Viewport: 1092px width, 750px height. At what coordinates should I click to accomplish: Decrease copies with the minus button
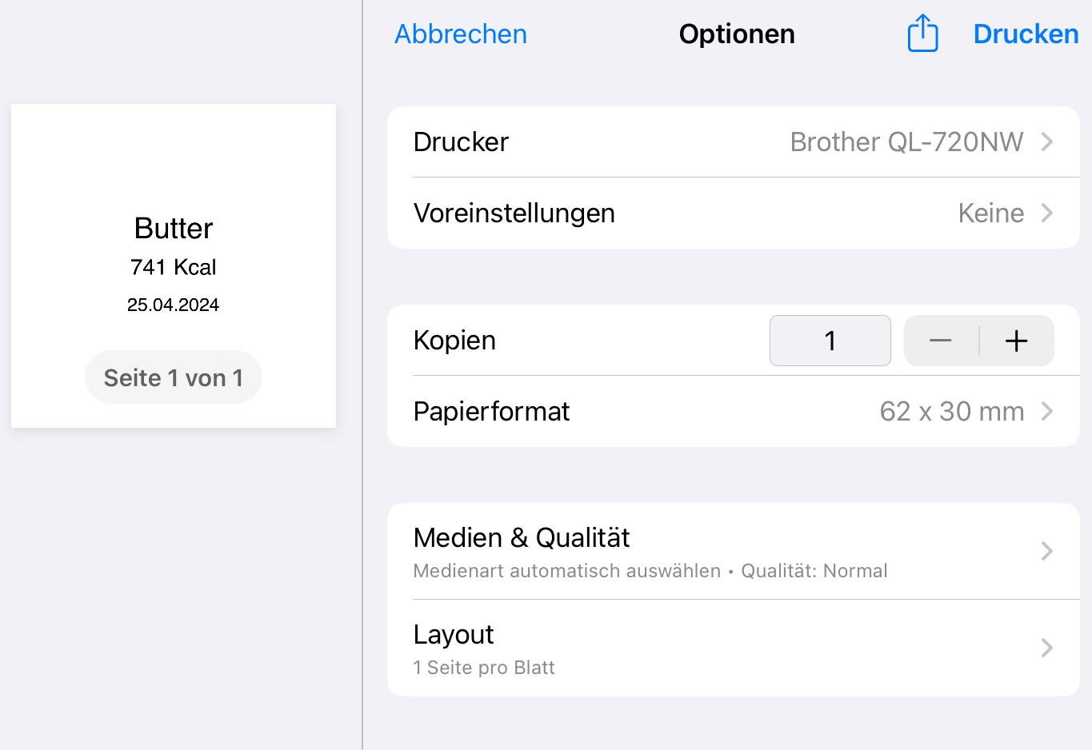point(941,341)
